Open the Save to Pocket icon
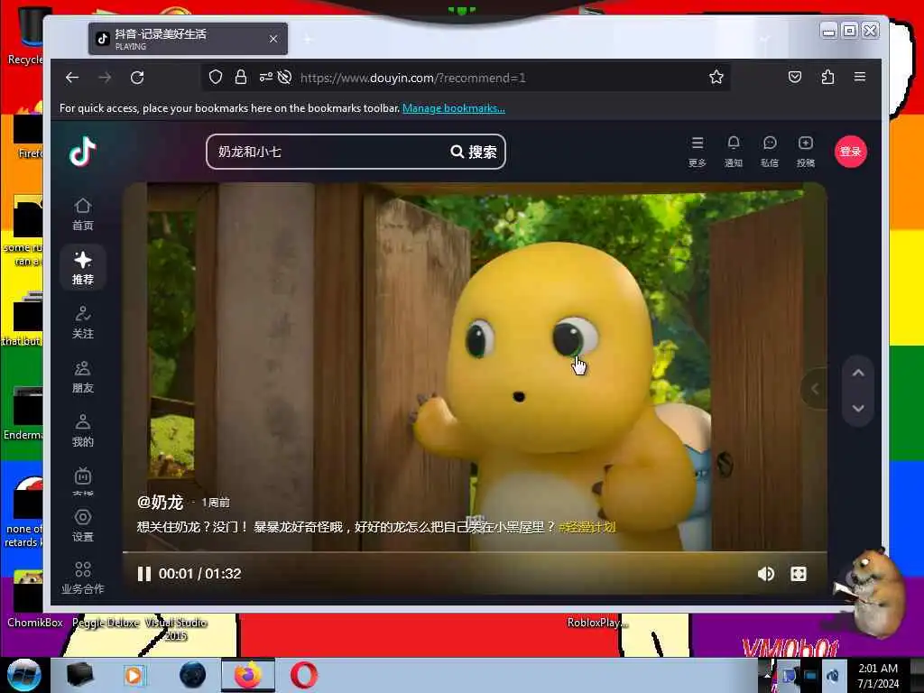924x693 pixels. 794,78
